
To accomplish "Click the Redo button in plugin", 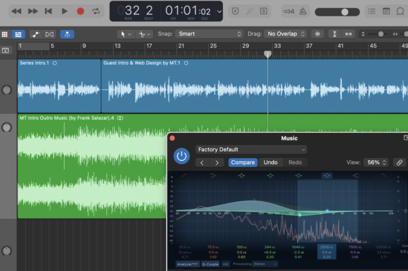I will 295,162.
